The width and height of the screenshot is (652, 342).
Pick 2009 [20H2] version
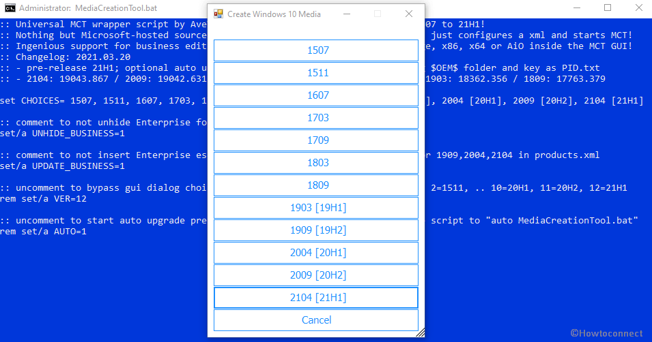[x=316, y=275]
